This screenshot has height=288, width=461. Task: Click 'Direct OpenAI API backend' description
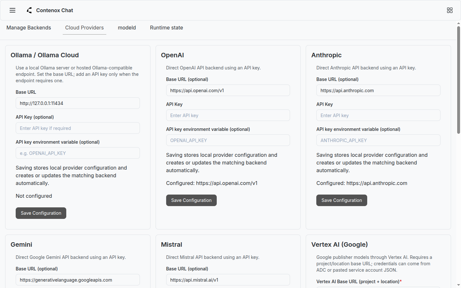pyautogui.click(x=213, y=68)
